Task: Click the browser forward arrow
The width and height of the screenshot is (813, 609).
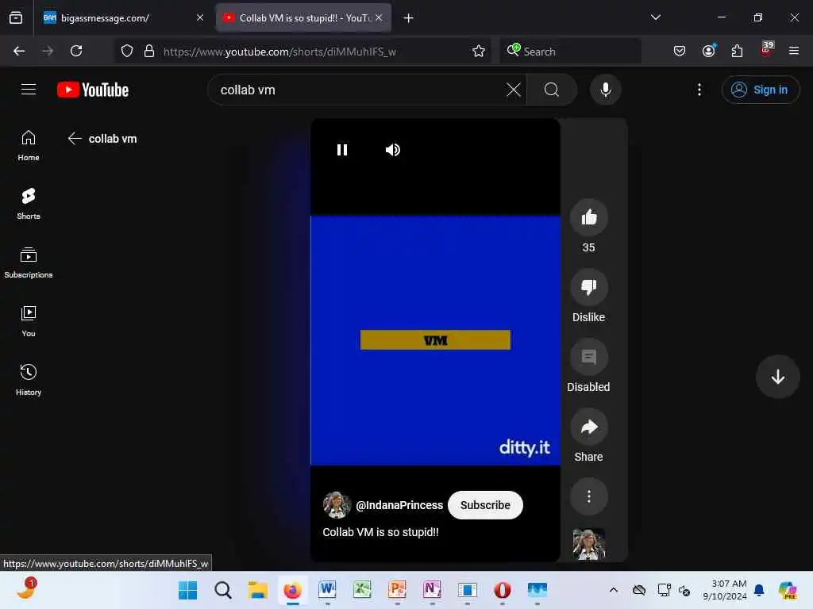Action: (x=48, y=51)
